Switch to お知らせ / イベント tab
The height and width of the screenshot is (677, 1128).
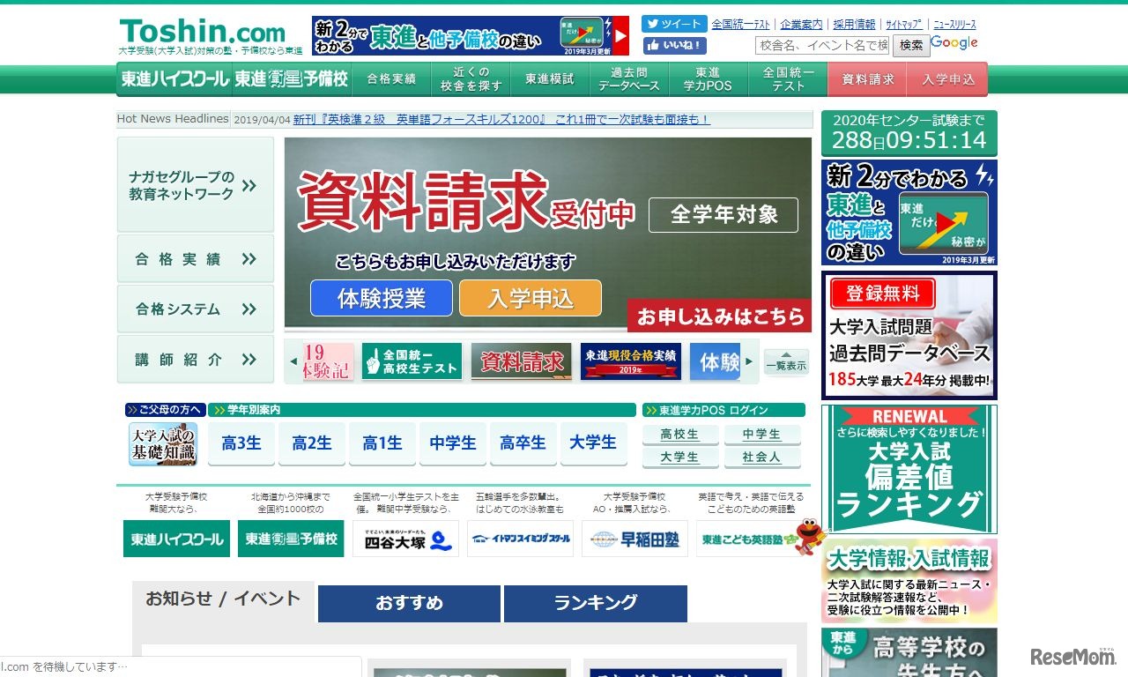click(223, 600)
